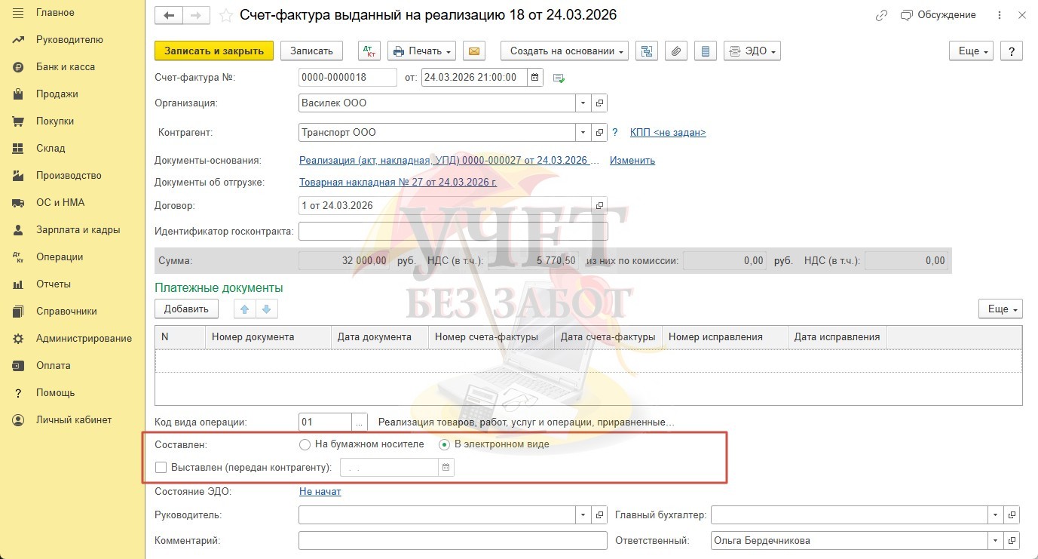Select the В электронном виде radio option
The height and width of the screenshot is (559, 1038).
(445, 444)
